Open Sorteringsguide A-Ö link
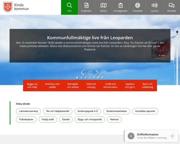This screenshot has height=144, width=180. tap(88, 111)
